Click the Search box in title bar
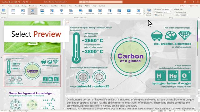The height and width of the screenshot is (112, 200). click(x=101, y=2)
